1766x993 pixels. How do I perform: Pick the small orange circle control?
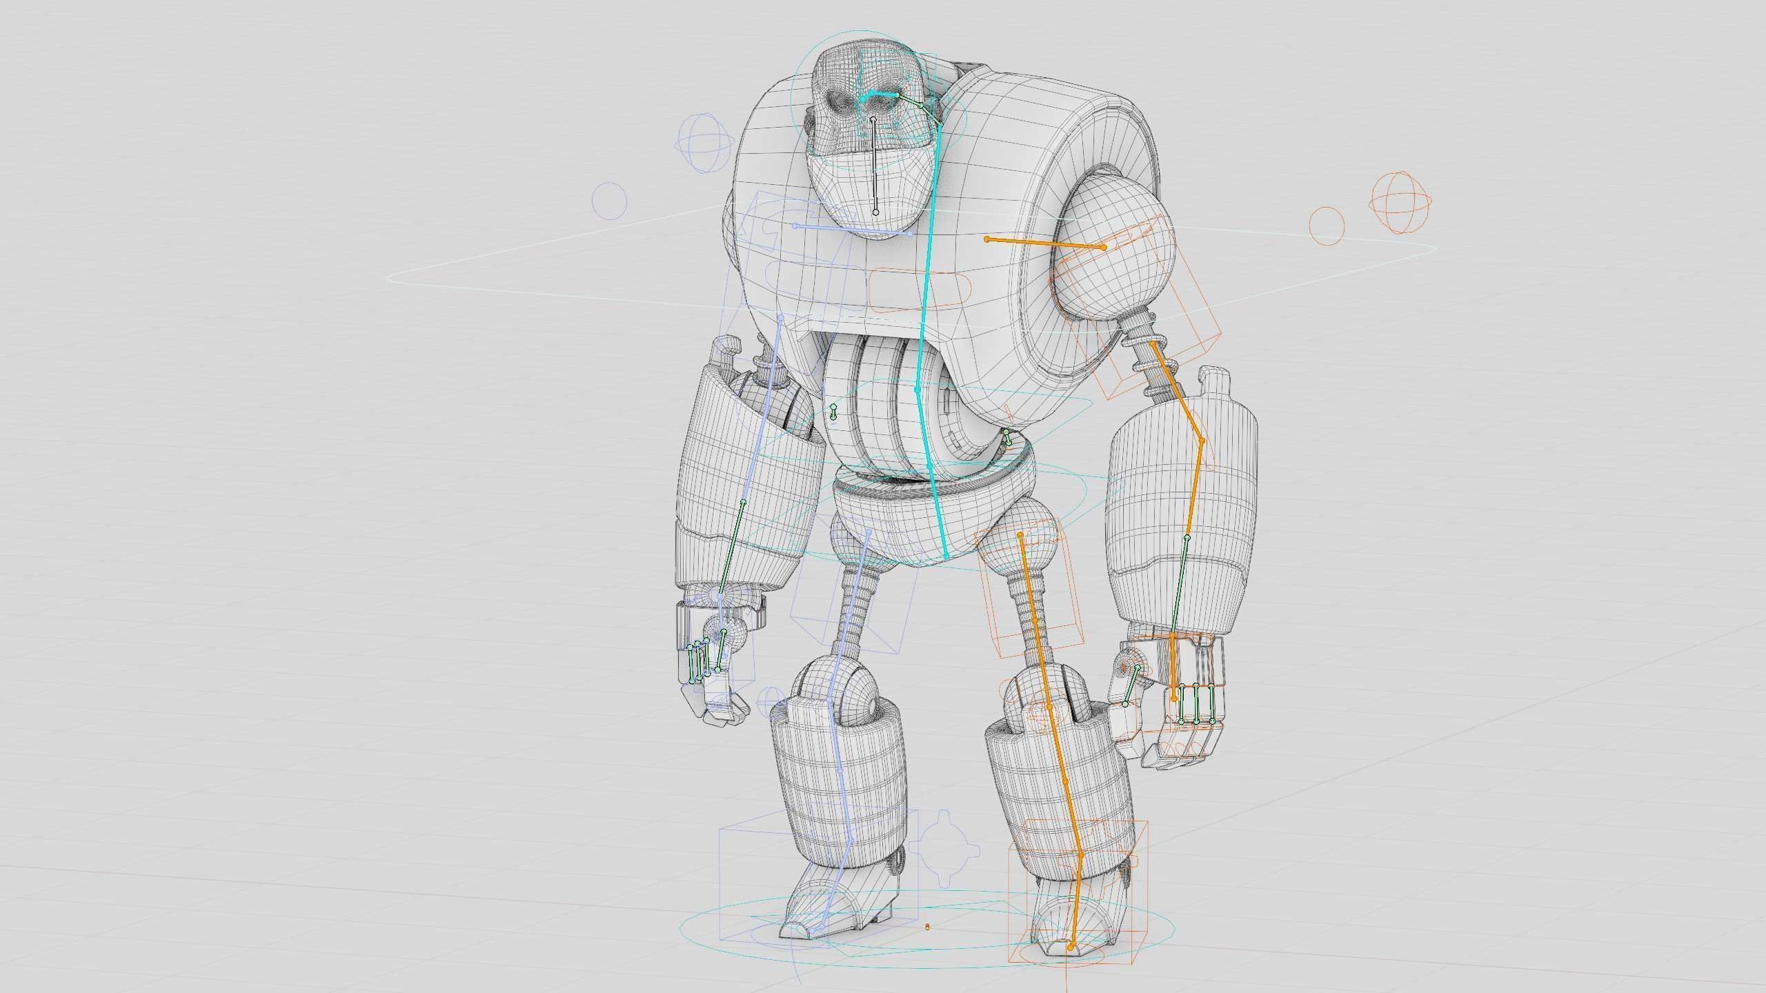[1327, 225]
